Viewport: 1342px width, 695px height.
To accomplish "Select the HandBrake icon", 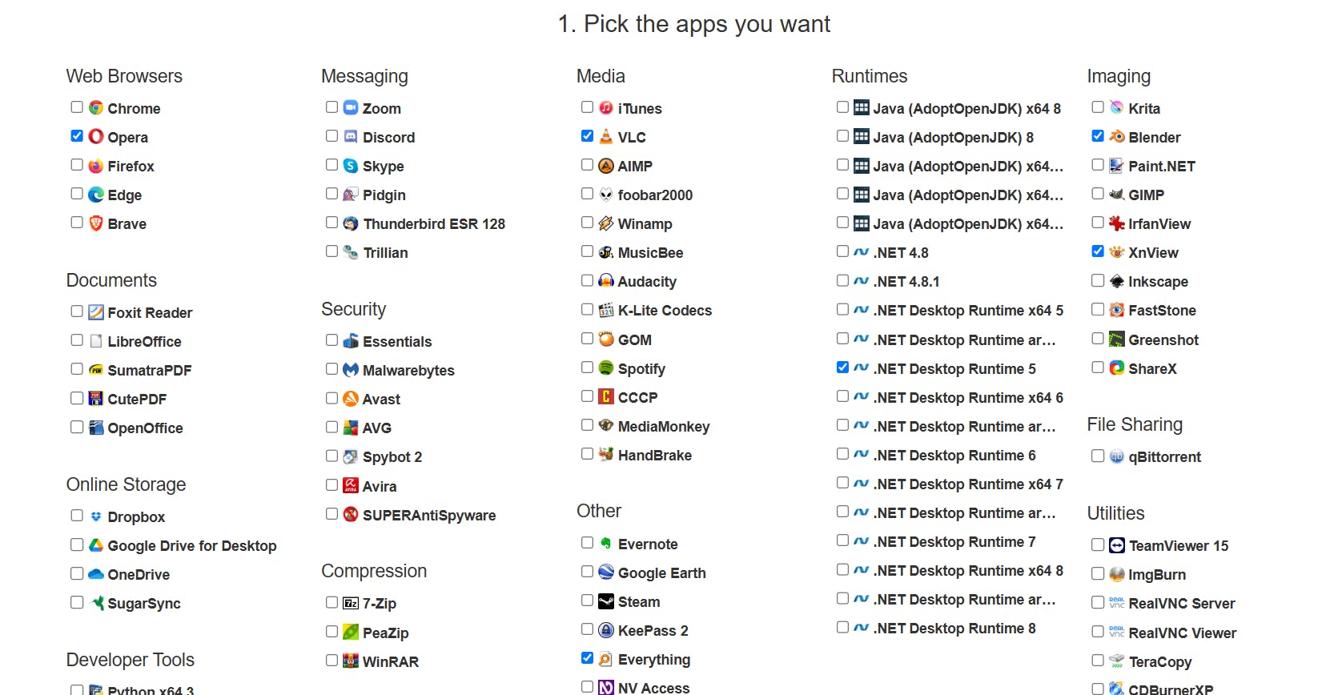I will click(606, 455).
